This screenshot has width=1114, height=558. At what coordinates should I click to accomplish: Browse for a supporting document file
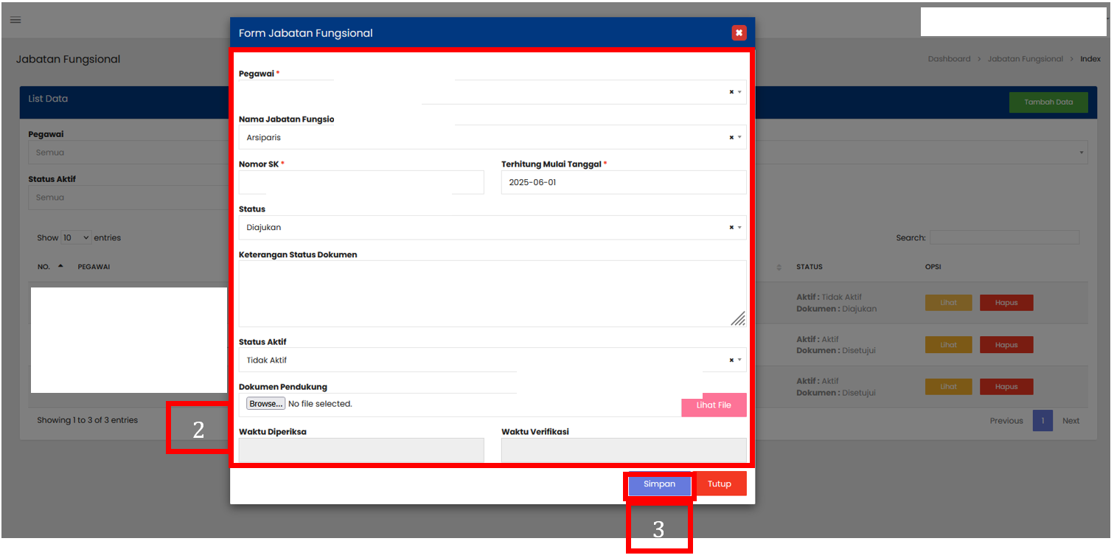(265, 404)
